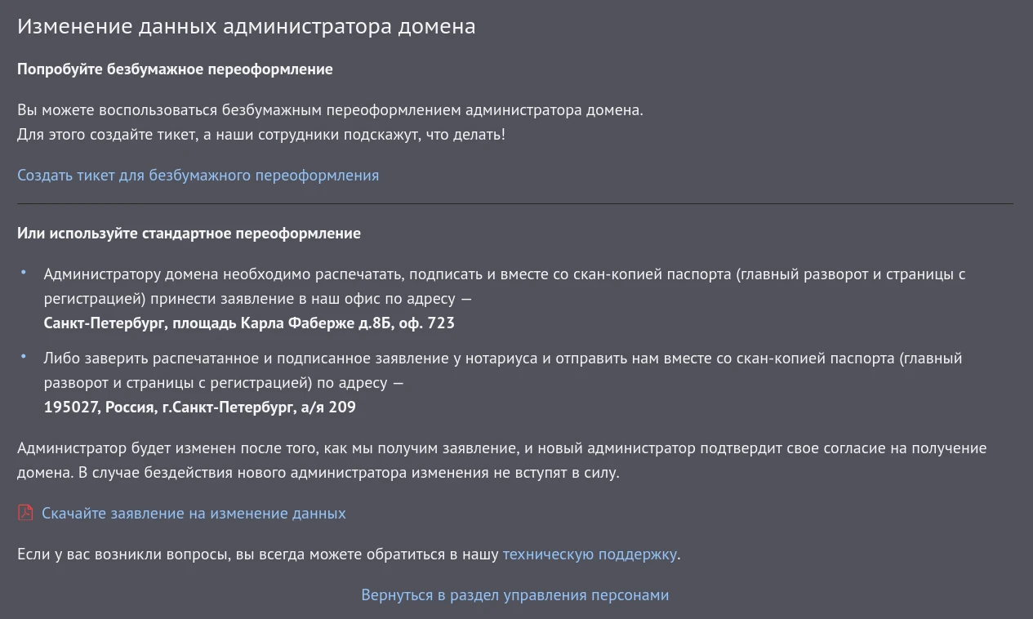Open the technical support link
Screen dimensions: 1033x619
(x=590, y=554)
